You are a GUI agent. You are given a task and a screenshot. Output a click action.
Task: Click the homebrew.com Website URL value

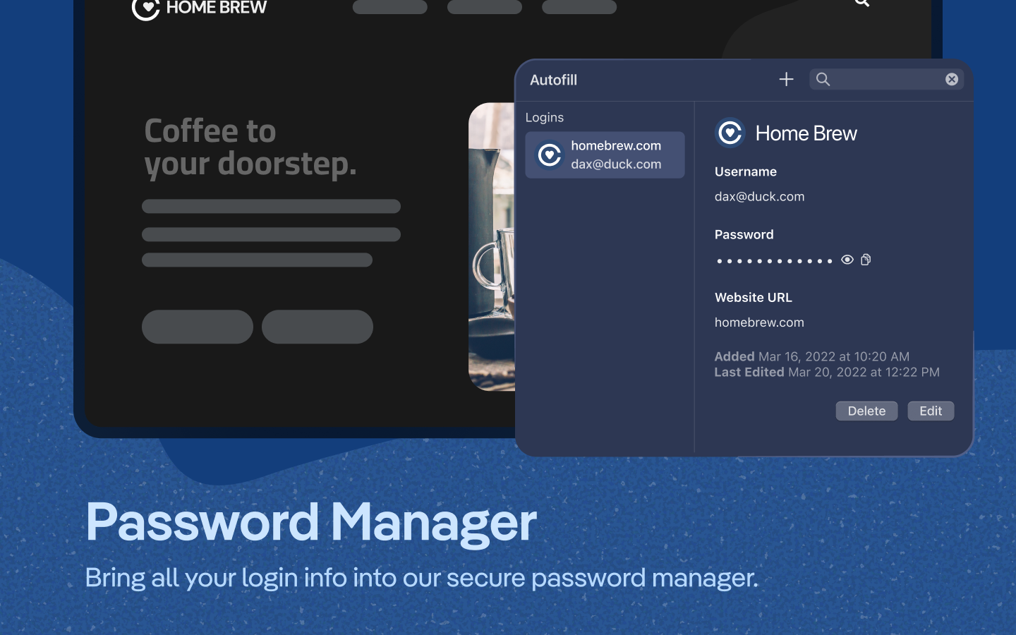pos(759,322)
